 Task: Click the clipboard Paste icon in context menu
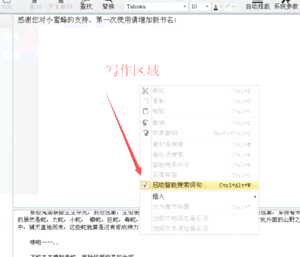tap(146, 111)
